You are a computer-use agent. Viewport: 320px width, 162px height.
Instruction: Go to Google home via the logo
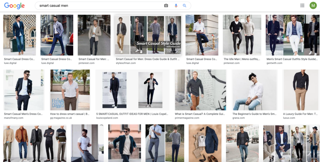(x=14, y=6)
